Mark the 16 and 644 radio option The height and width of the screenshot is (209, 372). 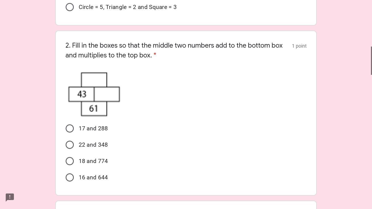point(70,177)
